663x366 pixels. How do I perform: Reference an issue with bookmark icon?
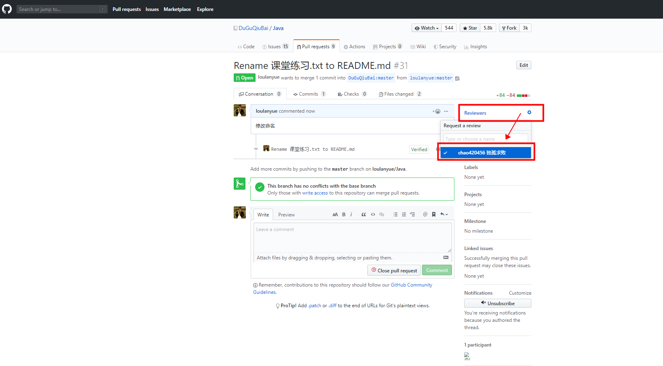(x=434, y=215)
